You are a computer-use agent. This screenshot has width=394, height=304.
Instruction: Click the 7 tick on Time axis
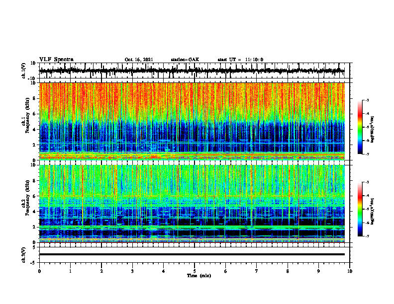(x=257, y=271)
